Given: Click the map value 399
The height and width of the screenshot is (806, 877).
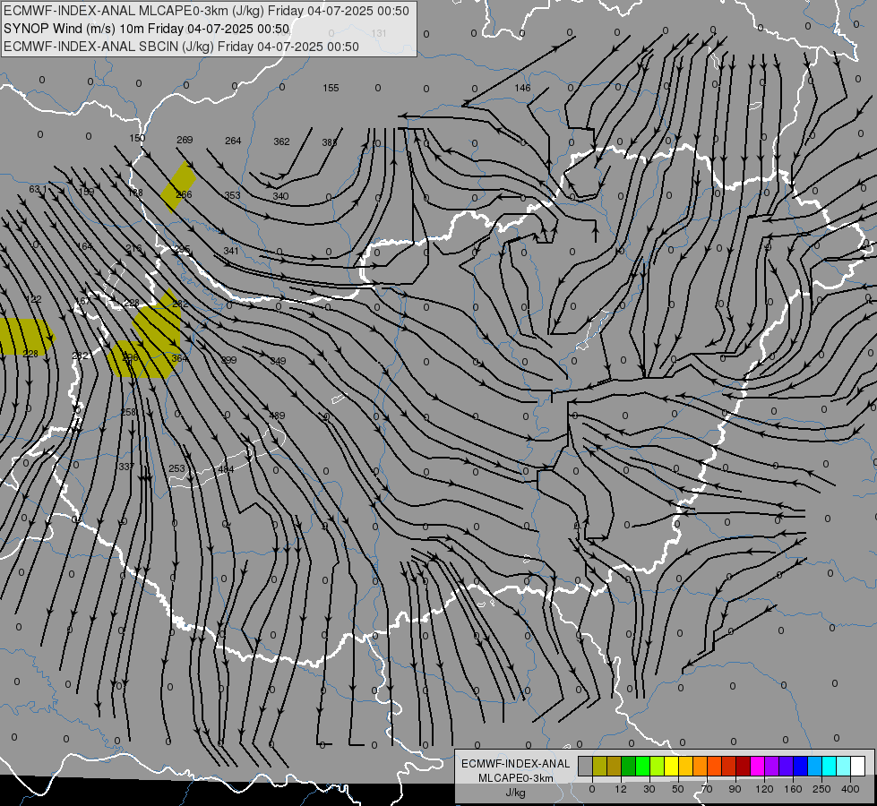Looking at the screenshot, I should [x=228, y=360].
